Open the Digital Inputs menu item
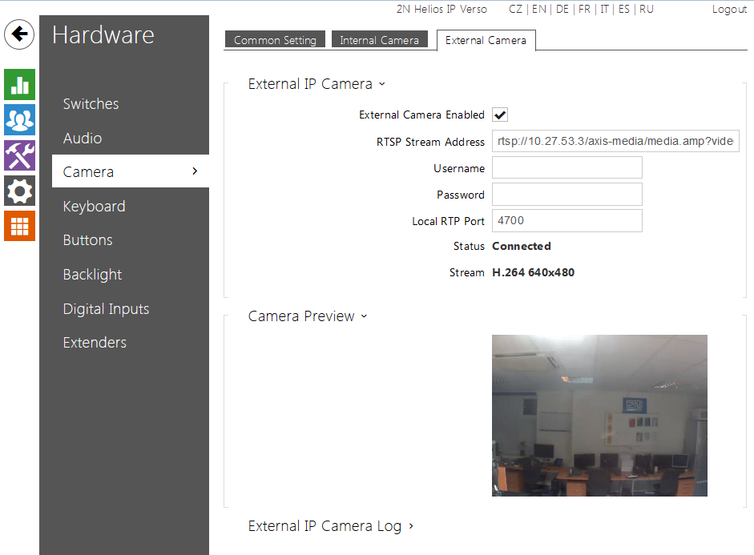Image resolution: width=754 pixels, height=555 pixels. click(106, 309)
